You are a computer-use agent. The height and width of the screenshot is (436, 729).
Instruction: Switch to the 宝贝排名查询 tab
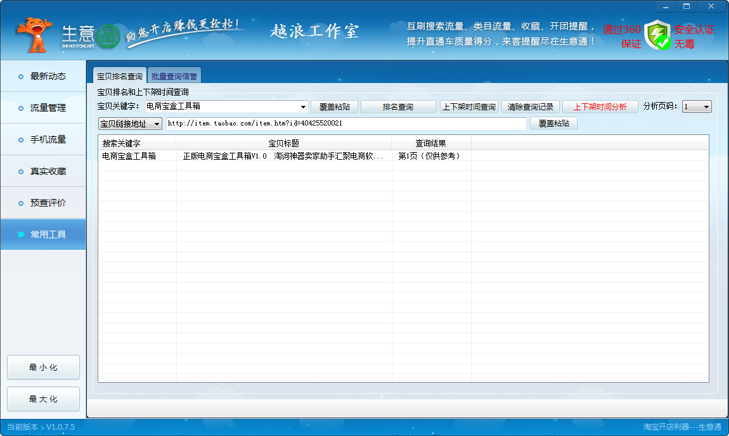pos(120,76)
